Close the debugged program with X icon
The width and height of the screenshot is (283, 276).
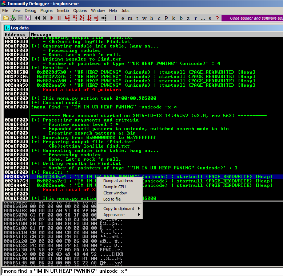(45, 18)
